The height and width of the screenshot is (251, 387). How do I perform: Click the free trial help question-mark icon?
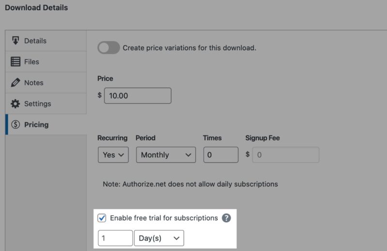[x=226, y=218]
